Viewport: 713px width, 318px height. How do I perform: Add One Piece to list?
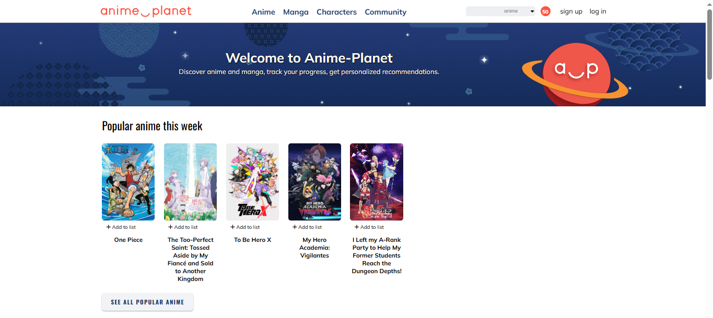coord(121,227)
